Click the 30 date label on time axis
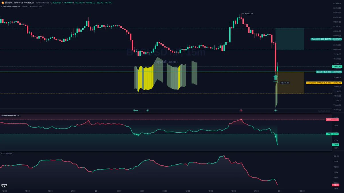Viewport: 344px width, 193px height. click(x=279, y=191)
